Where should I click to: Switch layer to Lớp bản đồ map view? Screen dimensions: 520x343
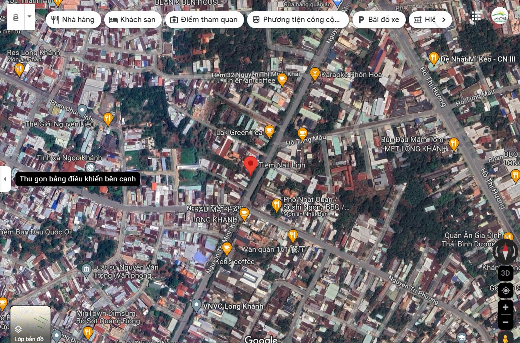coord(30,324)
